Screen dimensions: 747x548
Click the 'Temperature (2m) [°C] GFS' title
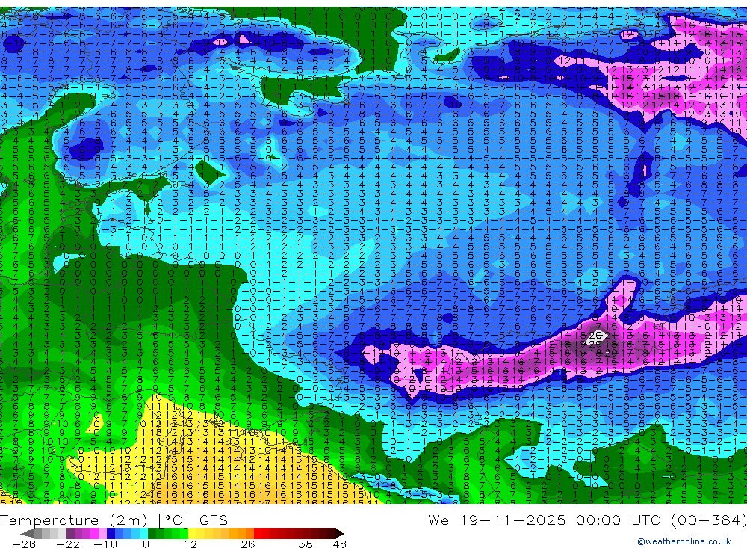pos(114,520)
